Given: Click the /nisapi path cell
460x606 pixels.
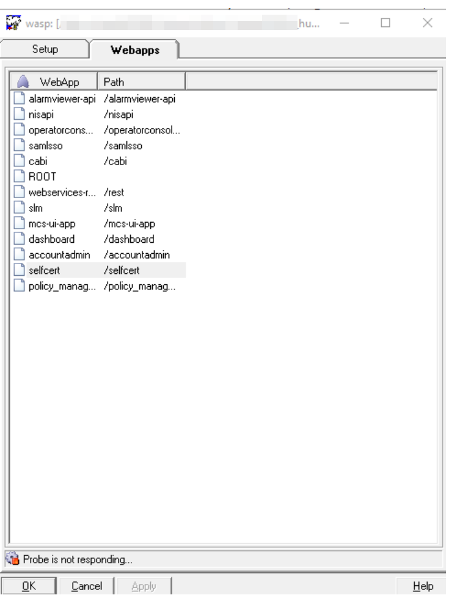Looking at the screenshot, I should pos(119,114).
